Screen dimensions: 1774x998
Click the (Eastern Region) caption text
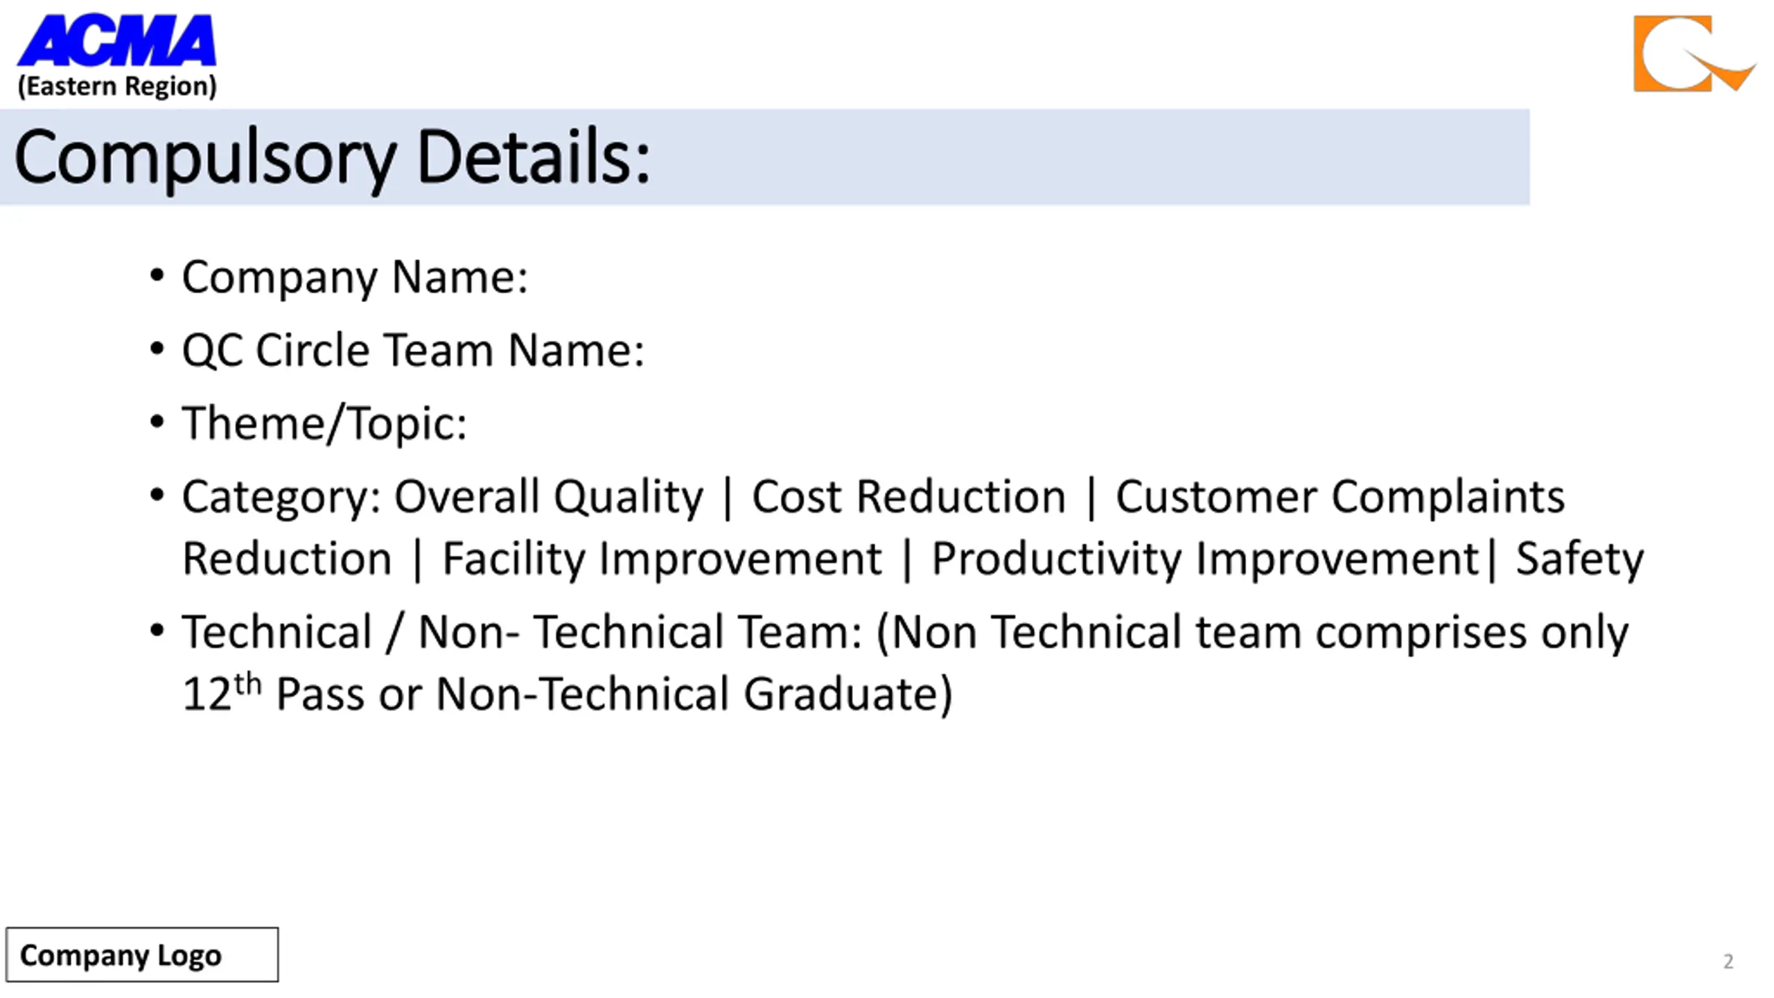pos(117,87)
